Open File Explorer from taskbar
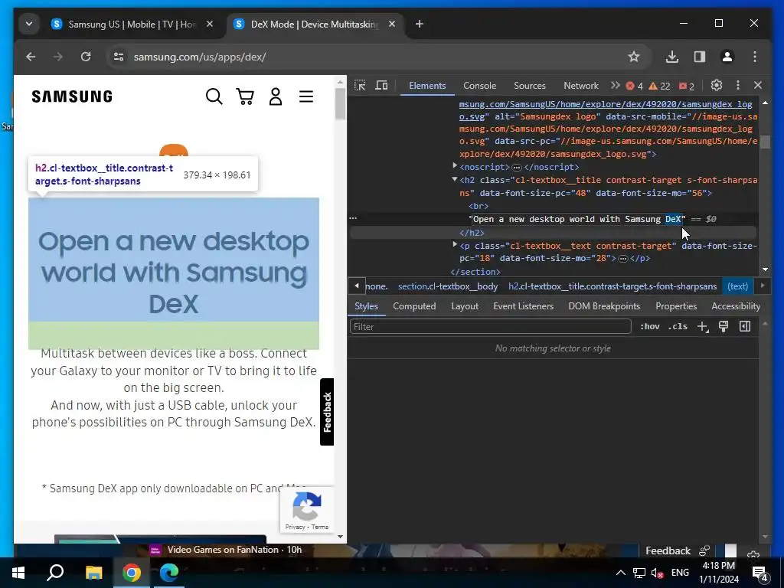Screen dimensions: 784x588 tap(93, 573)
